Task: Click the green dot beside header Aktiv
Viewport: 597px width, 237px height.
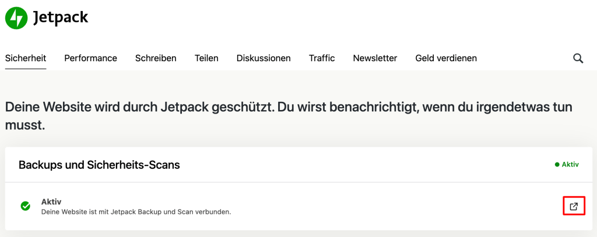Action: (557, 165)
